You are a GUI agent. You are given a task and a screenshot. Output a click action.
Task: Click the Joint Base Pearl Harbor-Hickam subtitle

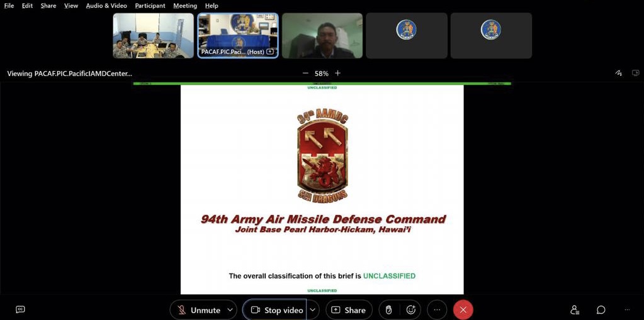tap(323, 229)
